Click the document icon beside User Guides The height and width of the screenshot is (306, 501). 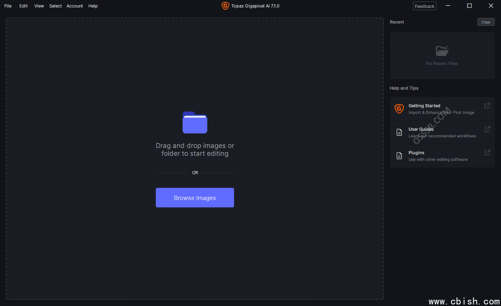[x=399, y=132]
